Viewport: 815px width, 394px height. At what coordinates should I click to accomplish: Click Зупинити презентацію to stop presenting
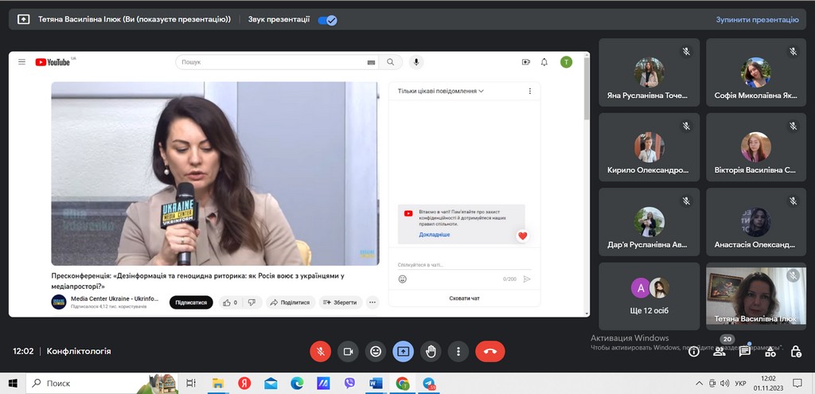tap(756, 20)
